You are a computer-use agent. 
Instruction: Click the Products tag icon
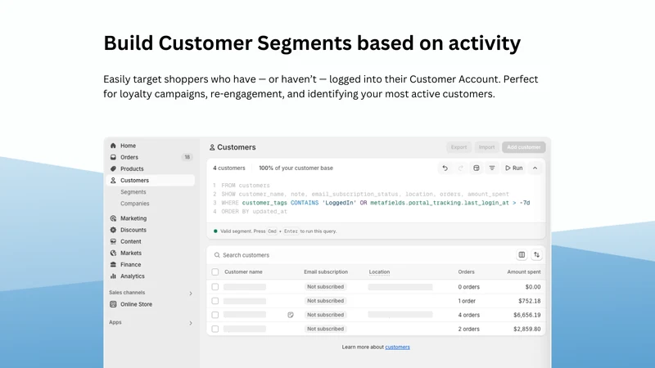113,168
